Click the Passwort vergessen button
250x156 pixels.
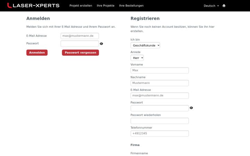point(81,53)
